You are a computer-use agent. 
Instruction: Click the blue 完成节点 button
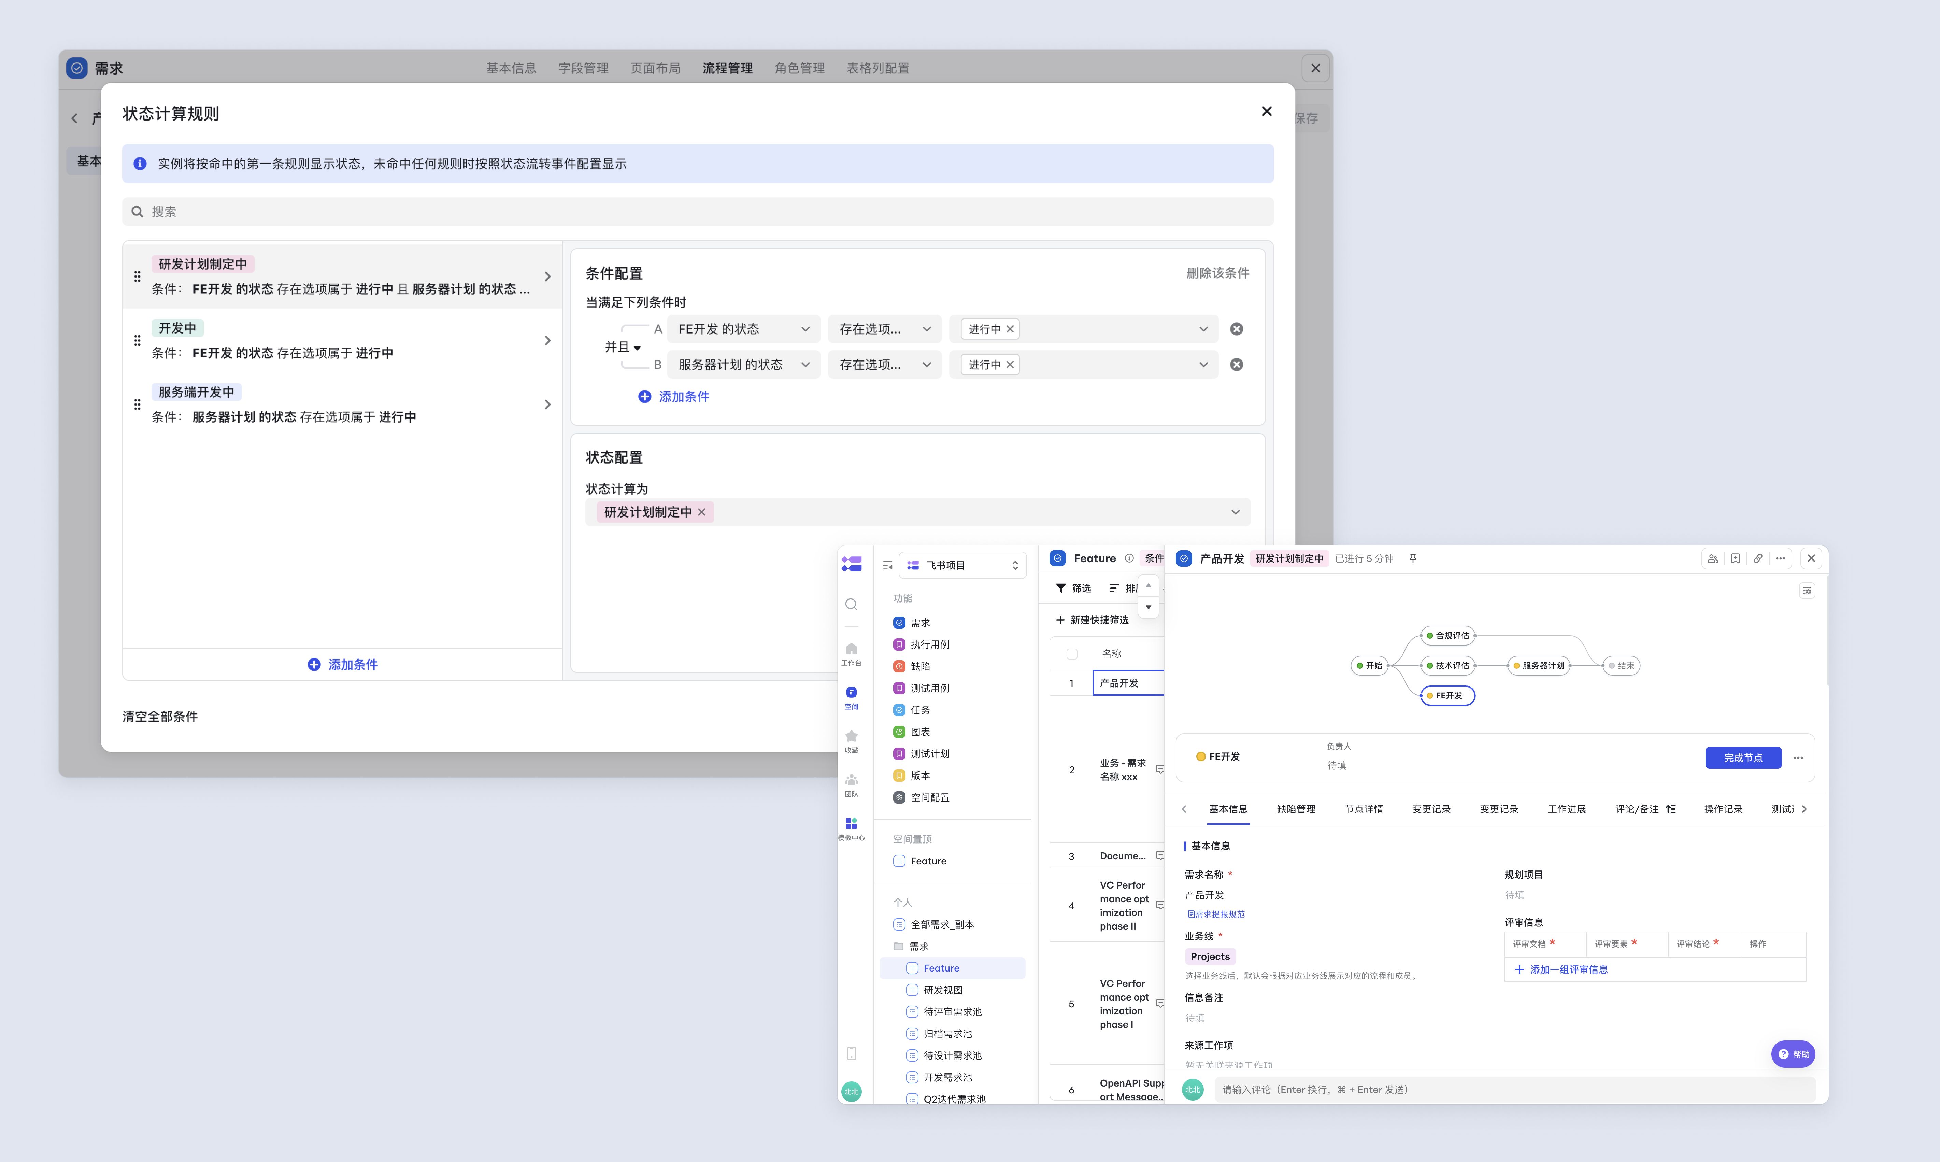[1743, 758]
